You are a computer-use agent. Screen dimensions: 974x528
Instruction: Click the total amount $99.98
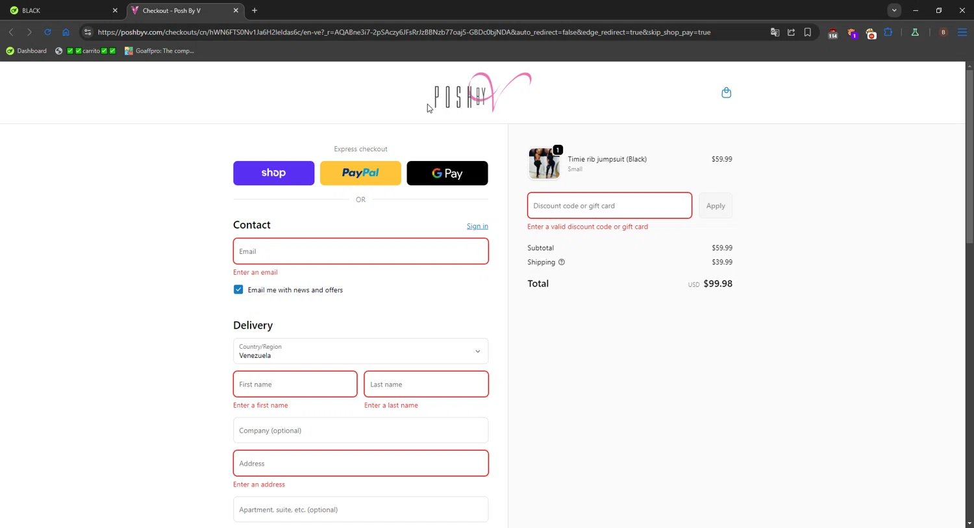click(718, 284)
